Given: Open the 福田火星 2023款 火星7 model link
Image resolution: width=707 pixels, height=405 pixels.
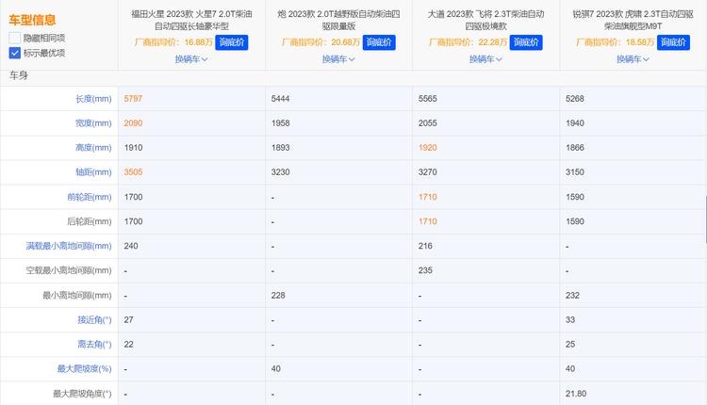Looking at the screenshot, I should [x=190, y=19].
